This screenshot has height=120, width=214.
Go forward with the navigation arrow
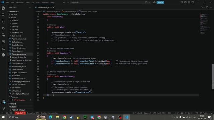pyautogui.click(x=68, y=2)
